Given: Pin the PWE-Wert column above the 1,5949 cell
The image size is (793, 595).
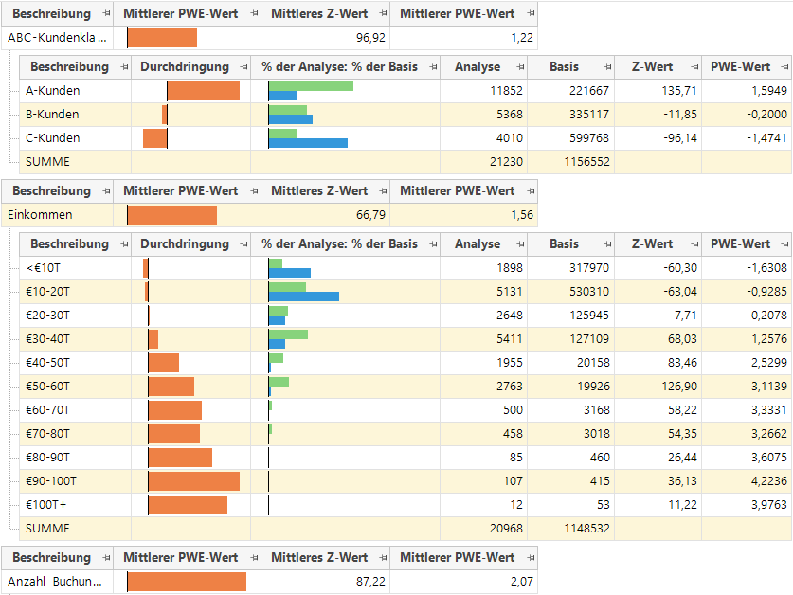Looking at the screenshot, I should click(784, 67).
